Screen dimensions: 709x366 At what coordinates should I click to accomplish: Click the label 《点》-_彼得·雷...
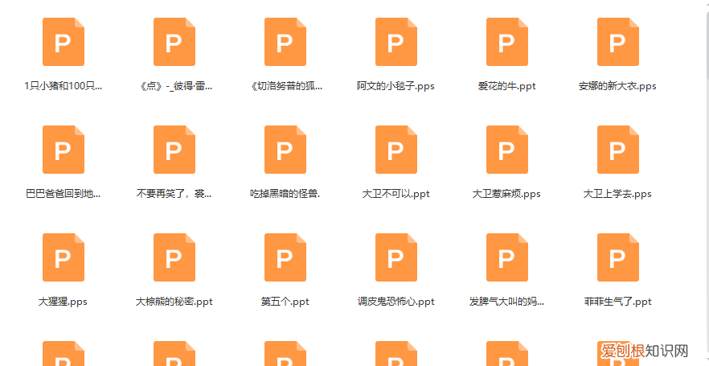pyautogui.click(x=174, y=86)
